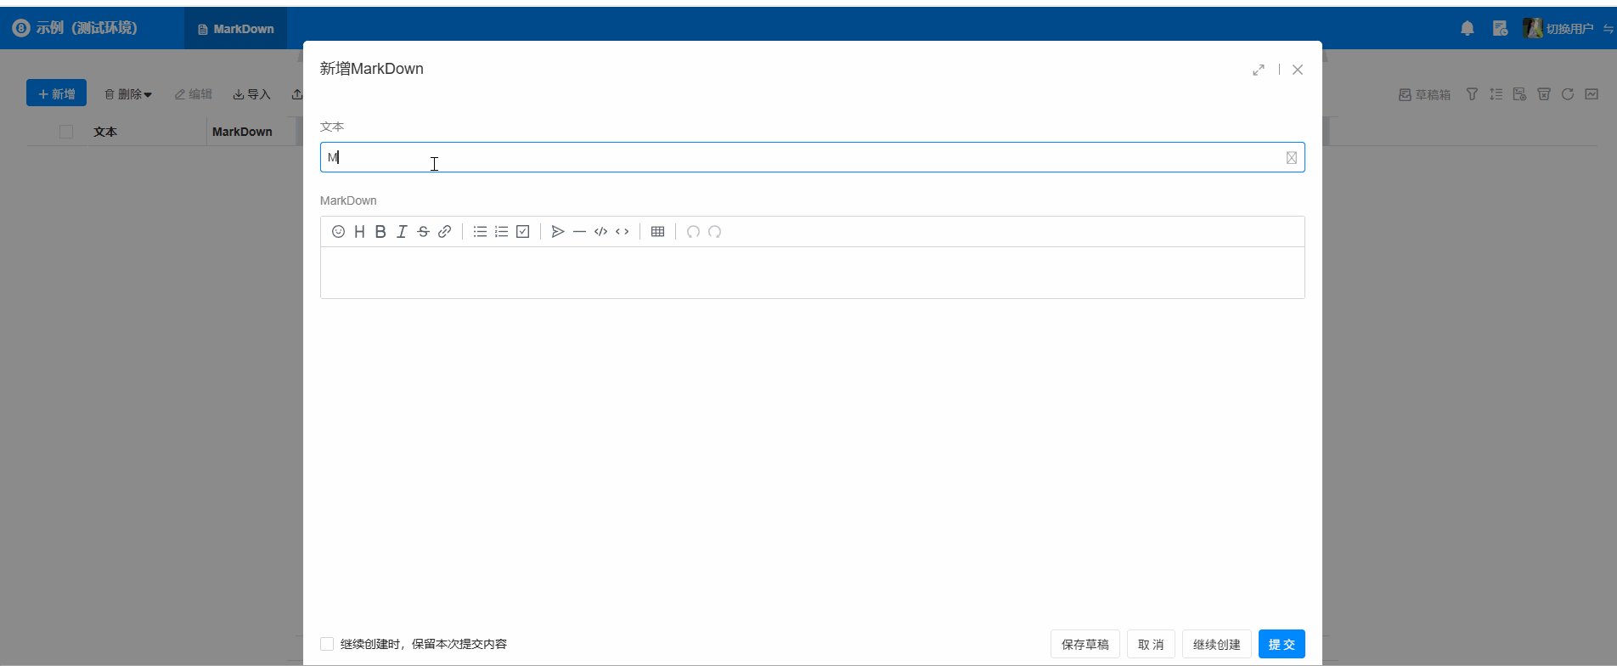The height and width of the screenshot is (666, 1617).
Task: Toggle bold formatting in MarkDown editor
Action: (380, 232)
